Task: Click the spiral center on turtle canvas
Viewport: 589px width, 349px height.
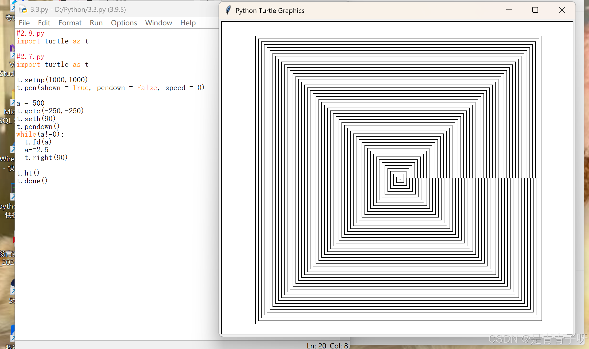Action: pyautogui.click(x=399, y=179)
